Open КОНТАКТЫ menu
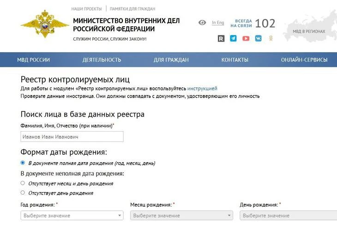 (235, 60)
